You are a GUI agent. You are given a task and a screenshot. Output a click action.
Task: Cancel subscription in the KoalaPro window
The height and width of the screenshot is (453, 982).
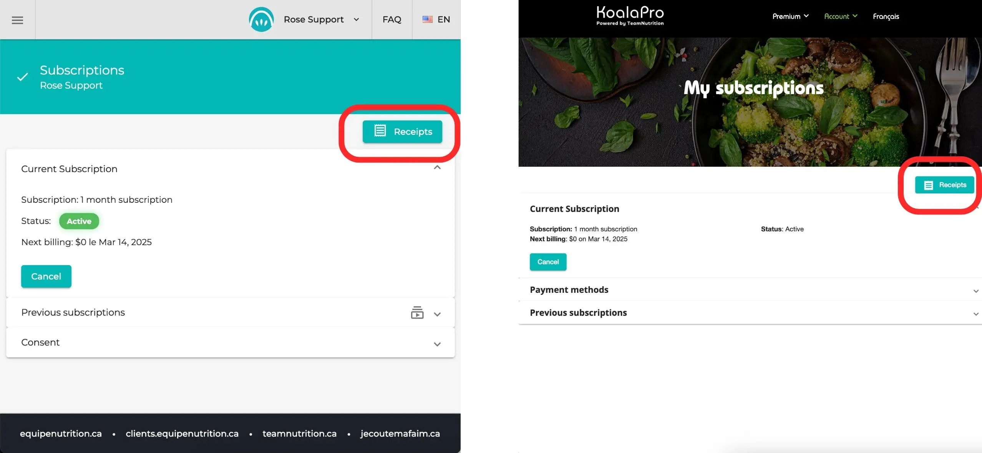(x=548, y=262)
